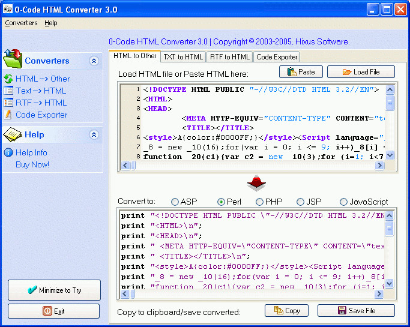The image size is (410, 327).
Task: Click HTML input vertical scrollbar thumb
Action: coord(390,103)
